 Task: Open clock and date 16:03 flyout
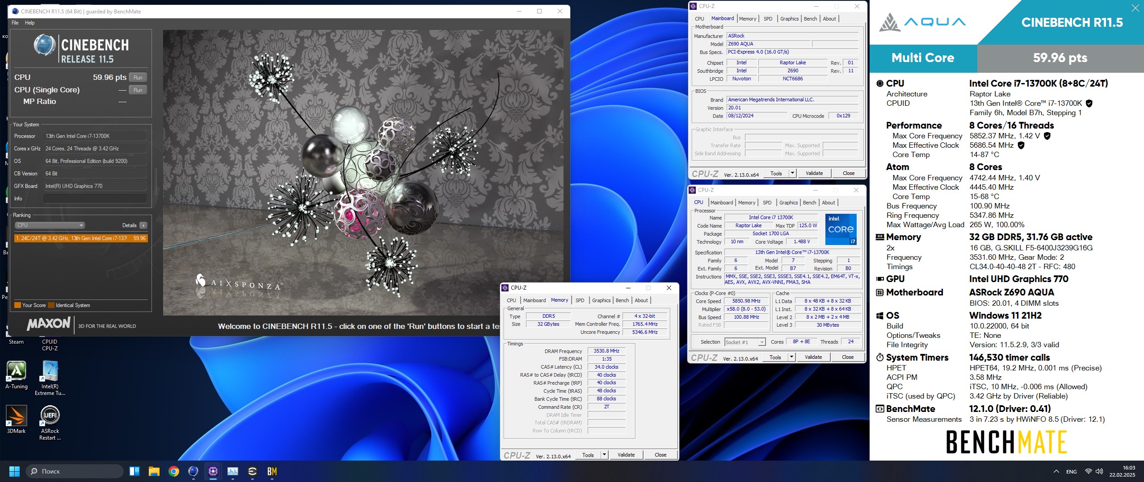pos(1122,471)
